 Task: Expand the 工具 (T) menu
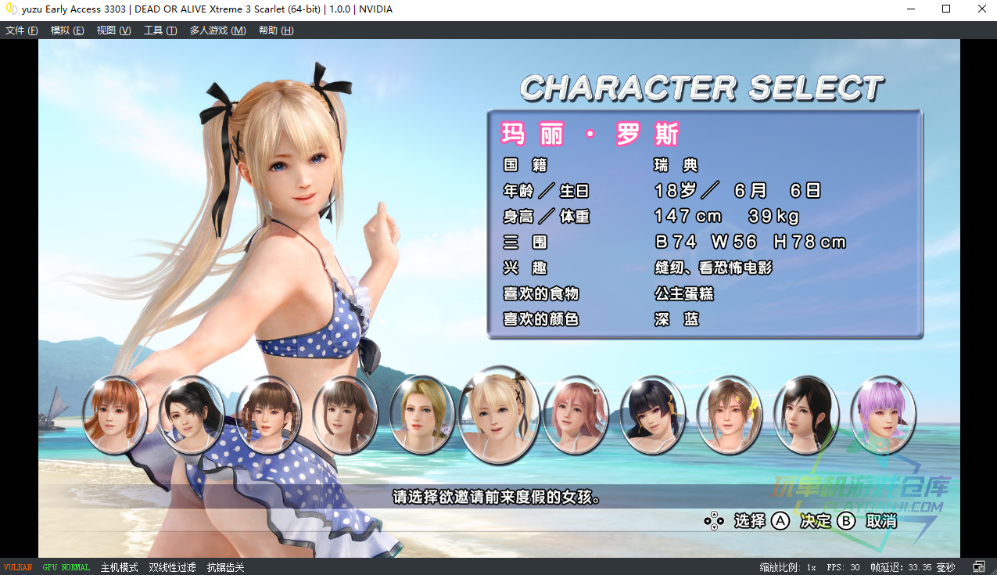[160, 31]
